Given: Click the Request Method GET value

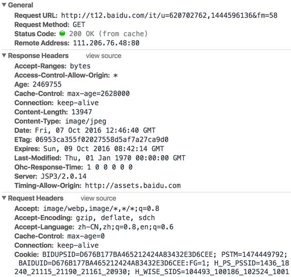Looking at the screenshot, I should [79, 25].
